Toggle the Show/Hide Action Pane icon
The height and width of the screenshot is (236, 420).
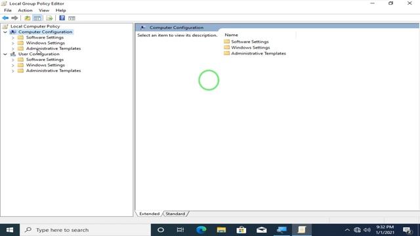(72, 18)
